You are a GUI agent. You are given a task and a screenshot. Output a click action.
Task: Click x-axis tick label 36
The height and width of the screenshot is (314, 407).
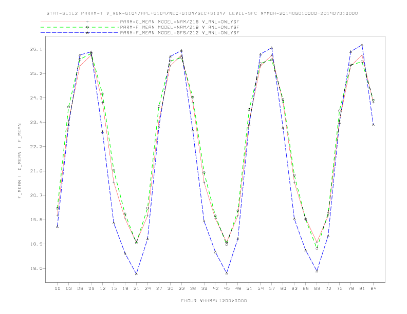[x=193, y=288]
